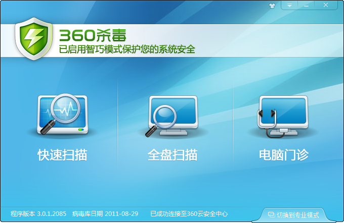Click 已启用智巧模式保护您的系统安全 status message
Image resolution: width=344 pixels, height=223 pixels.
point(127,49)
